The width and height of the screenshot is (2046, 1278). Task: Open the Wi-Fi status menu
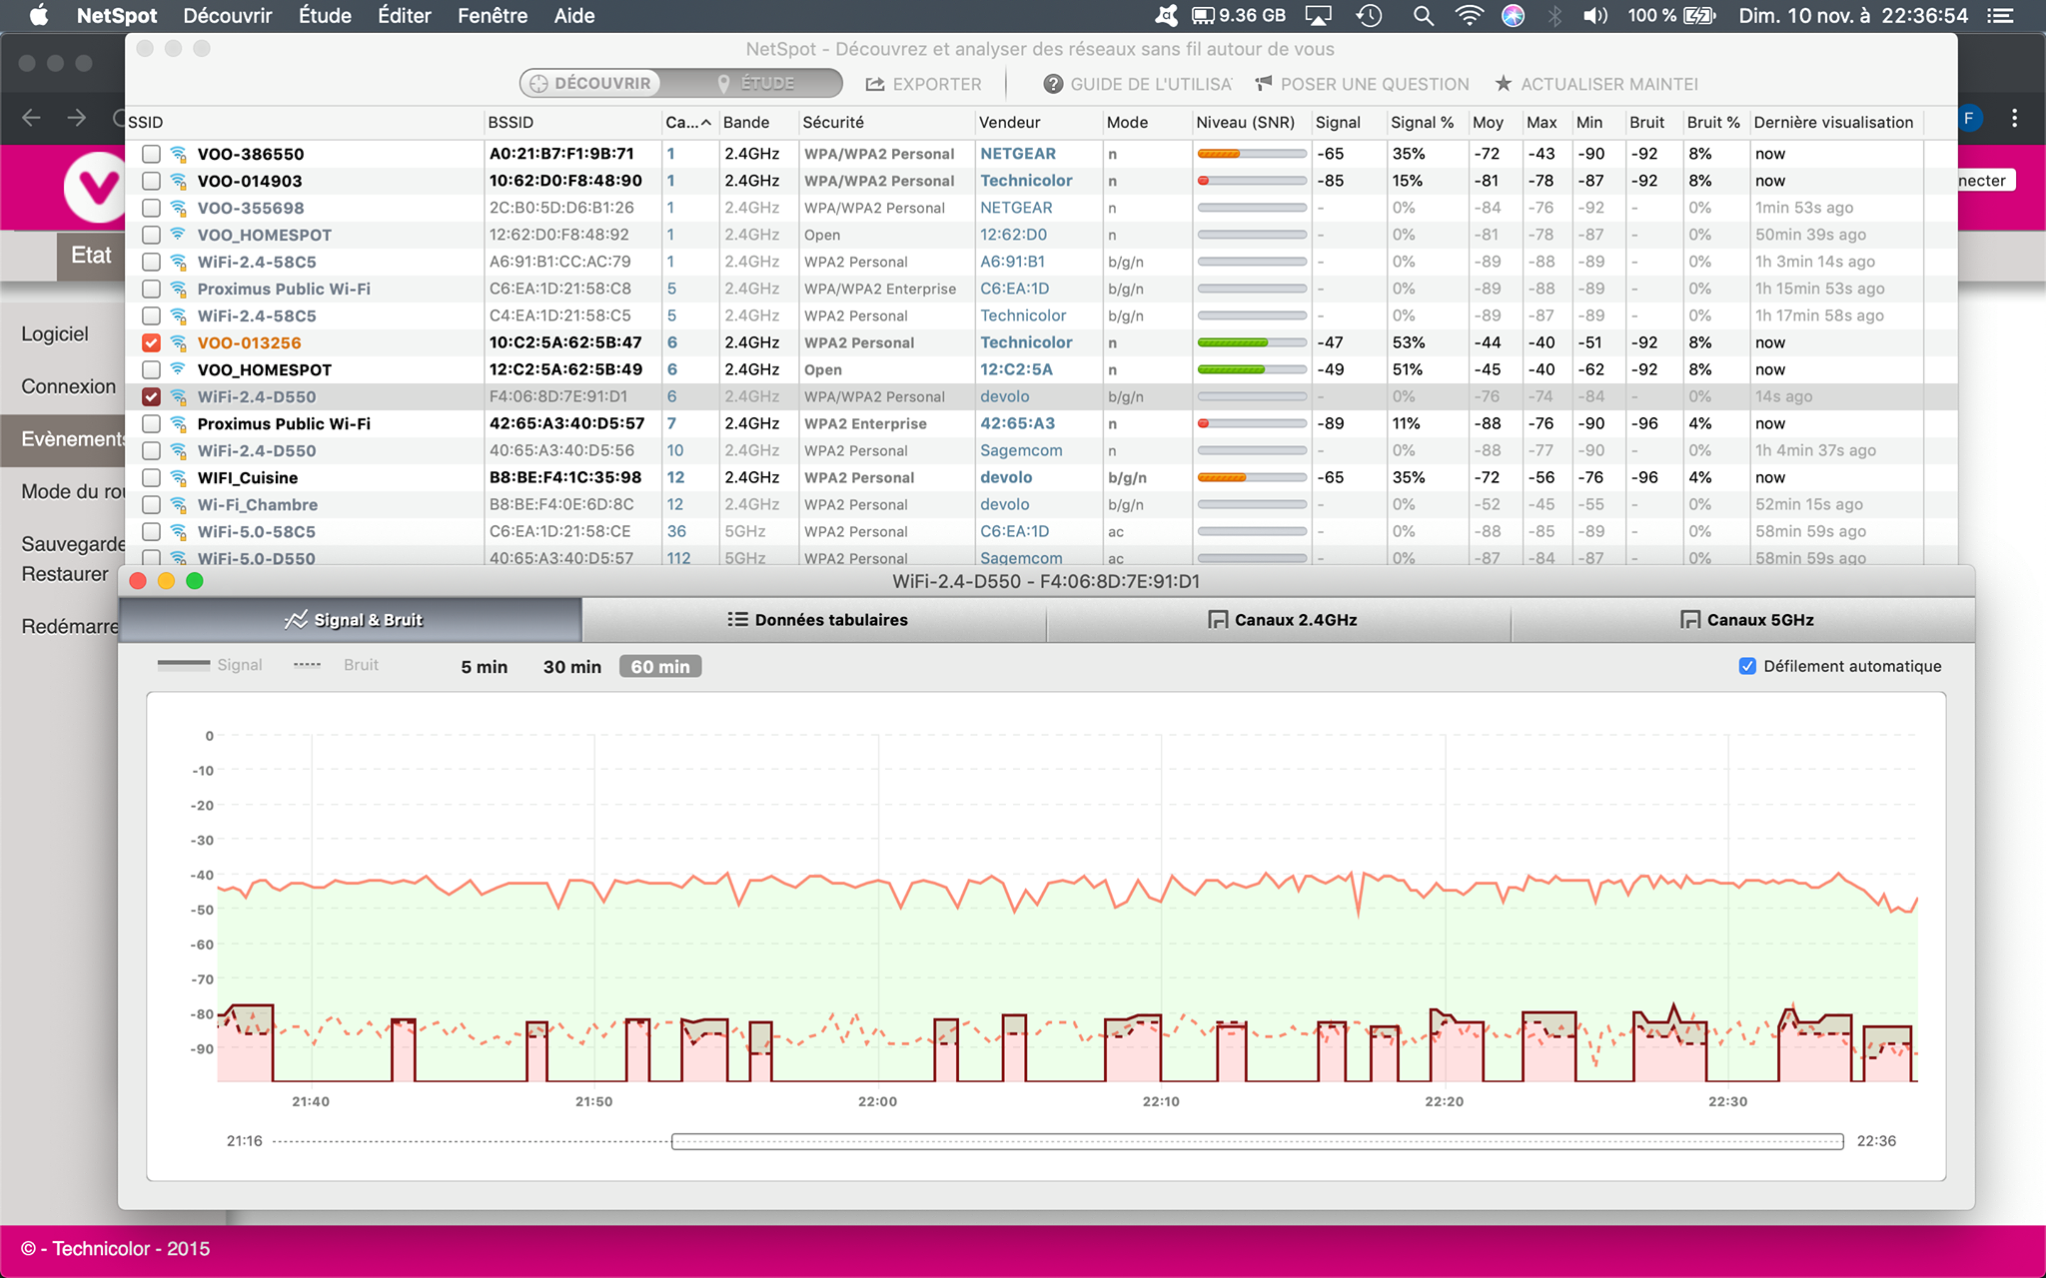tap(1469, 15)
